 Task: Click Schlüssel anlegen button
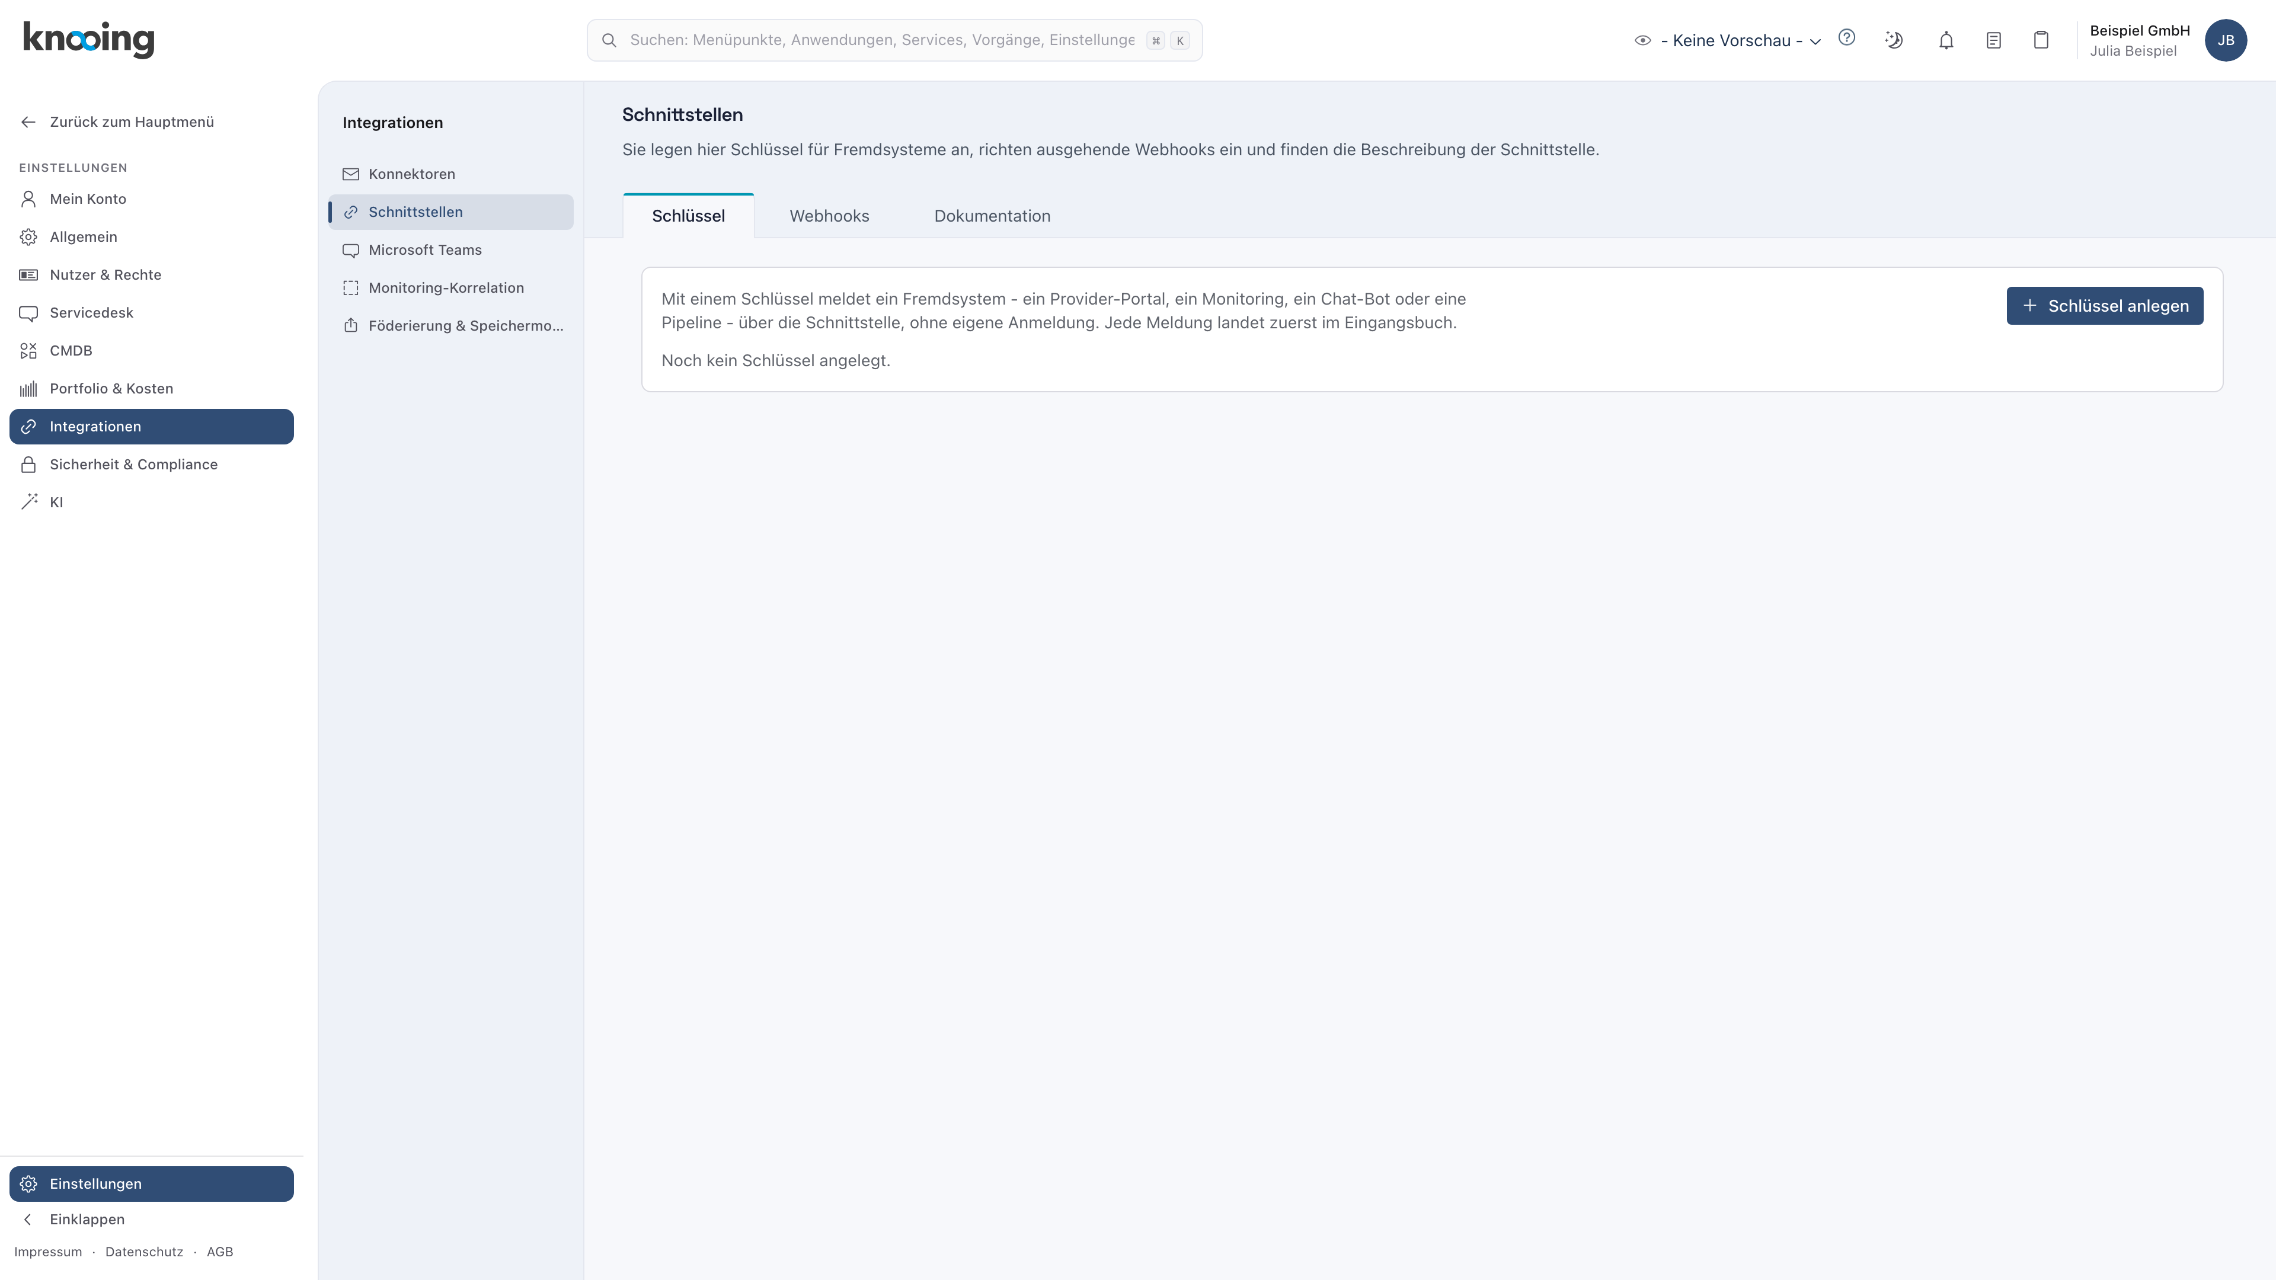click(x=2105, y=306)
